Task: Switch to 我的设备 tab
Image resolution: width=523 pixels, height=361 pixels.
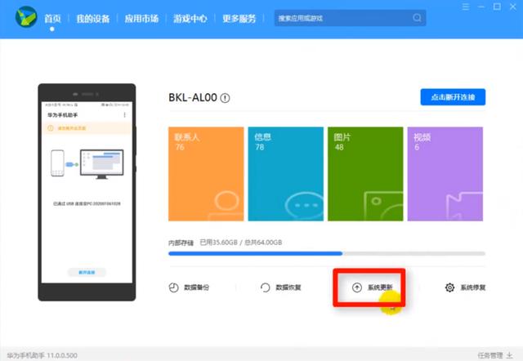Action: click(x=93, y=19)
